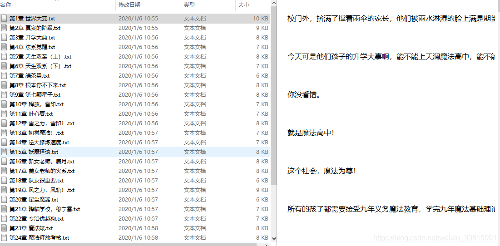This screenshot has height=246, width=500.
Task: Select file name 第14章 逆天修炼速度.txt
Action: click(39, 143)
